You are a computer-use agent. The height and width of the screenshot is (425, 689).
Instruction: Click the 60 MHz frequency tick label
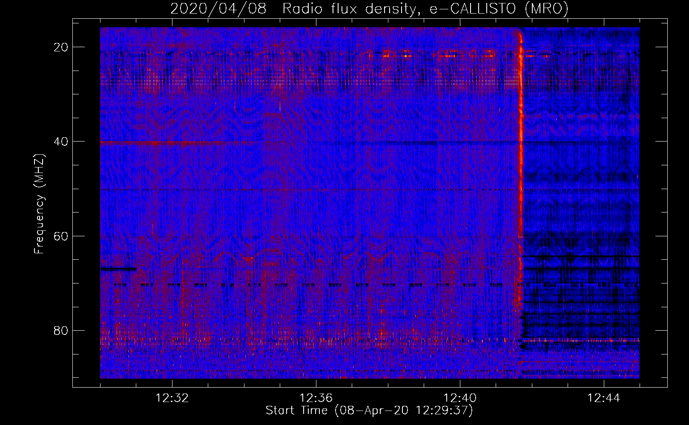[61, 236]
